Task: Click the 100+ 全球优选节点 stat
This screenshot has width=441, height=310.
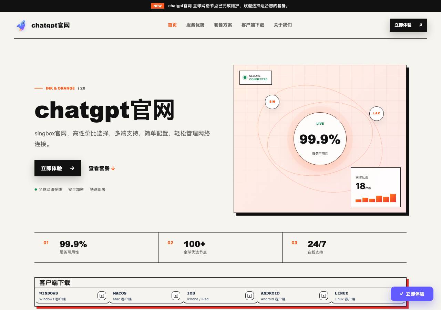Action: [220, 247]
